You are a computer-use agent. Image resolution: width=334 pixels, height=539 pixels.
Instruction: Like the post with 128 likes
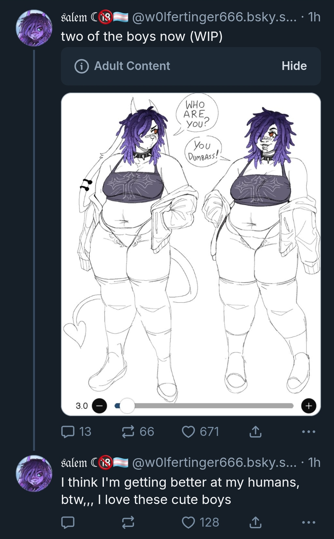click(x=200, y=522)
